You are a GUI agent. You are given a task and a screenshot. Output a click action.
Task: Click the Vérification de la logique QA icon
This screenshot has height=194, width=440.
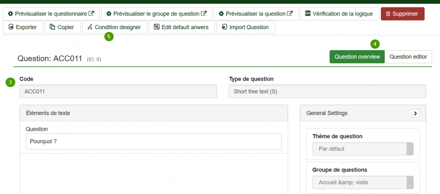(x=308, y=14)
